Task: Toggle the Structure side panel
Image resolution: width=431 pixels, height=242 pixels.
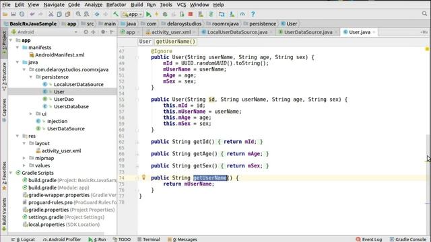Action: coord(4,77)
